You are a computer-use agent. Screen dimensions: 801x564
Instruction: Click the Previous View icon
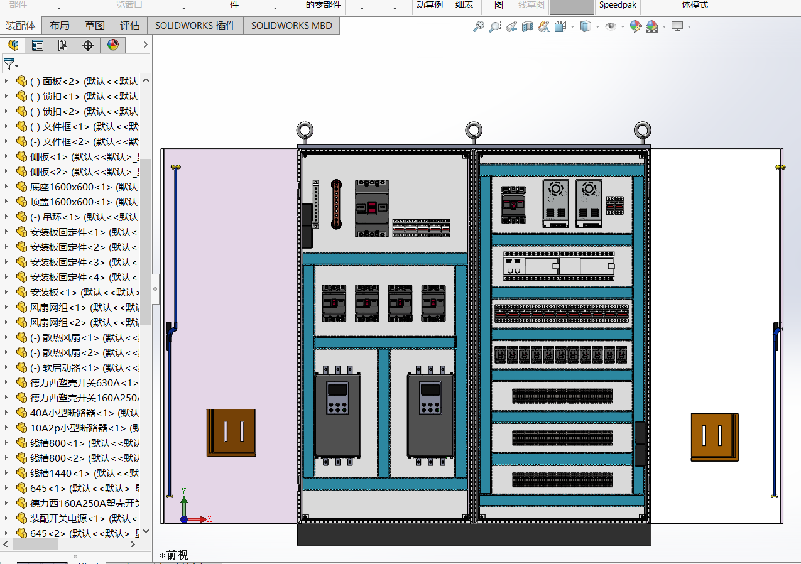point(511,26)
